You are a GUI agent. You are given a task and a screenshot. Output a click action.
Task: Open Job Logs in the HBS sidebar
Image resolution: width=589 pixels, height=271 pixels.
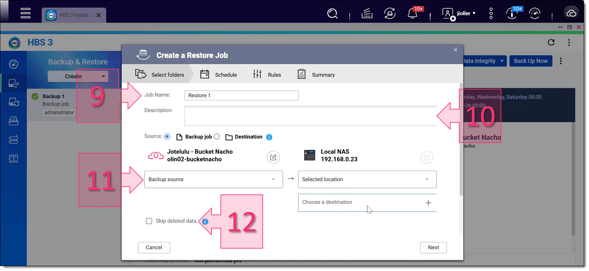coord(14,158)
